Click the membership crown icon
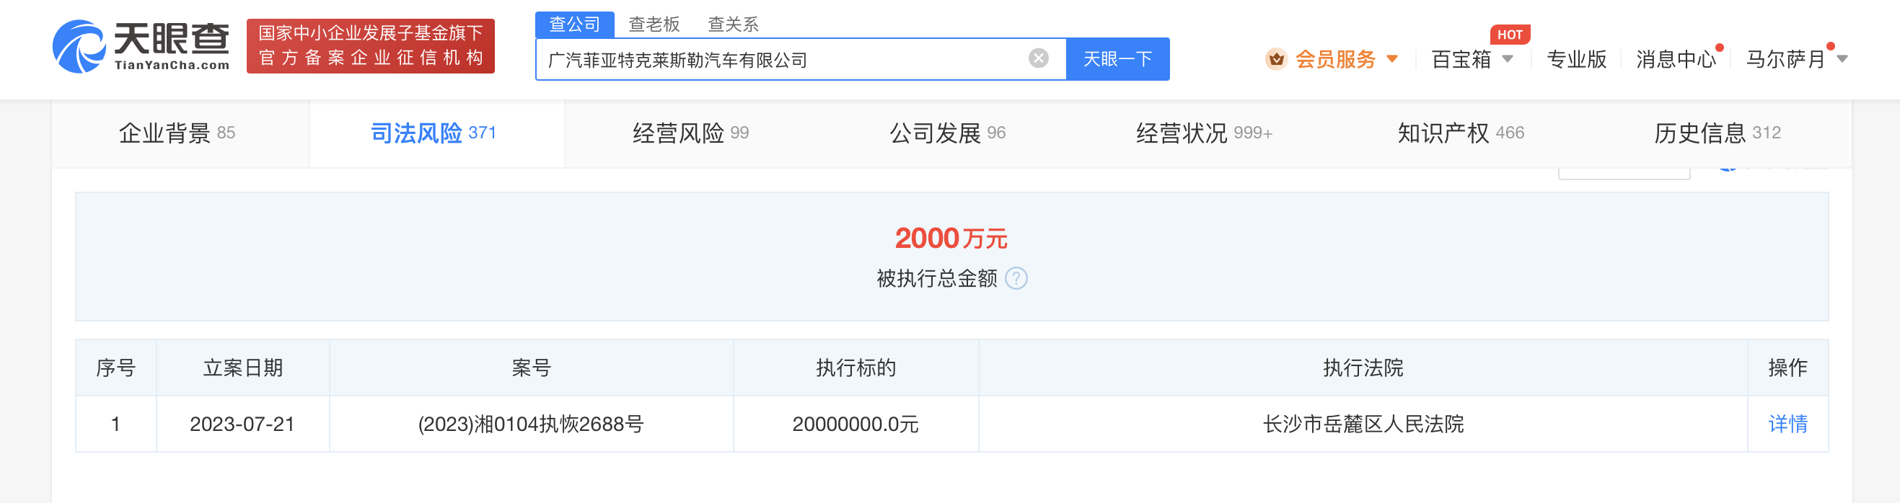The width and height of the screenshot is (1900, 503). click(1276, 59)
